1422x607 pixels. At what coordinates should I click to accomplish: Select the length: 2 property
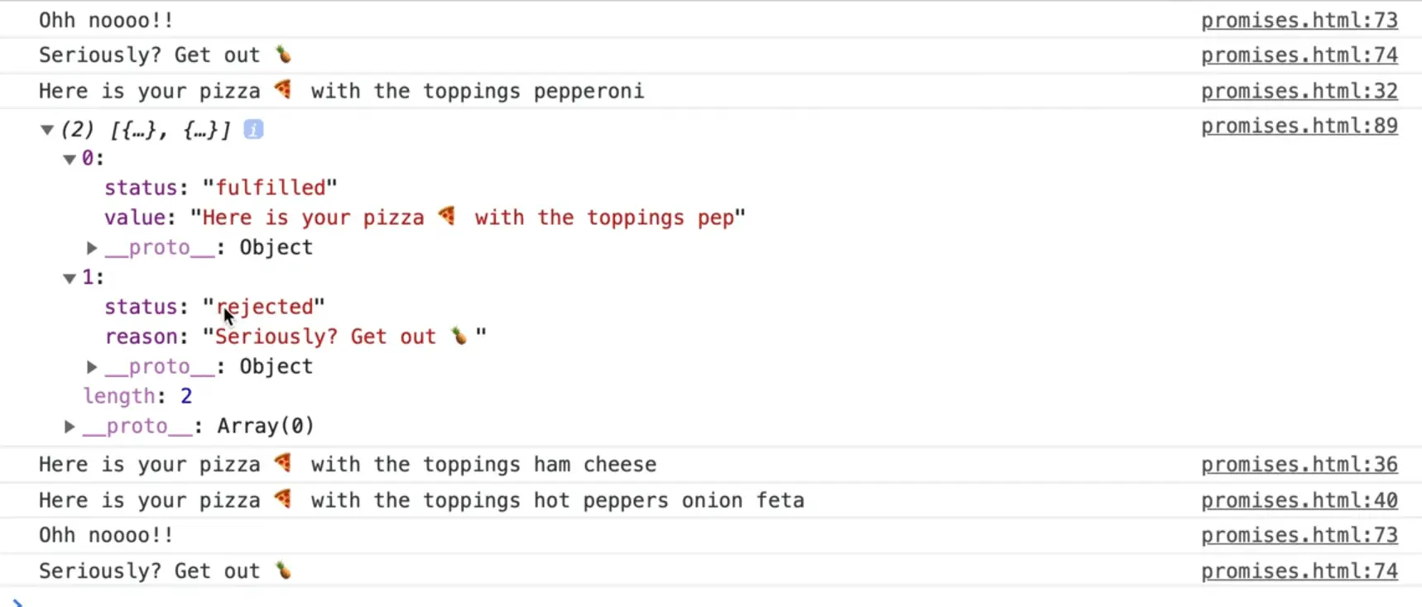137,396
